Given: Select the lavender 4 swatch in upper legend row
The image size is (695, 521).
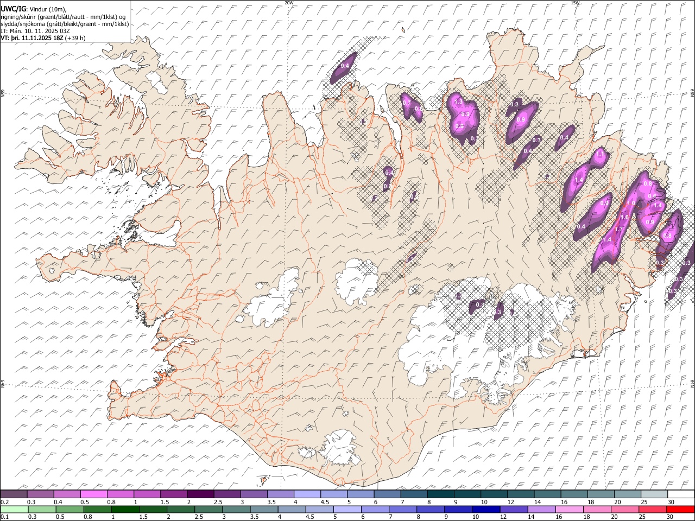Looking at the screenshot, I should tap(307, 494).
